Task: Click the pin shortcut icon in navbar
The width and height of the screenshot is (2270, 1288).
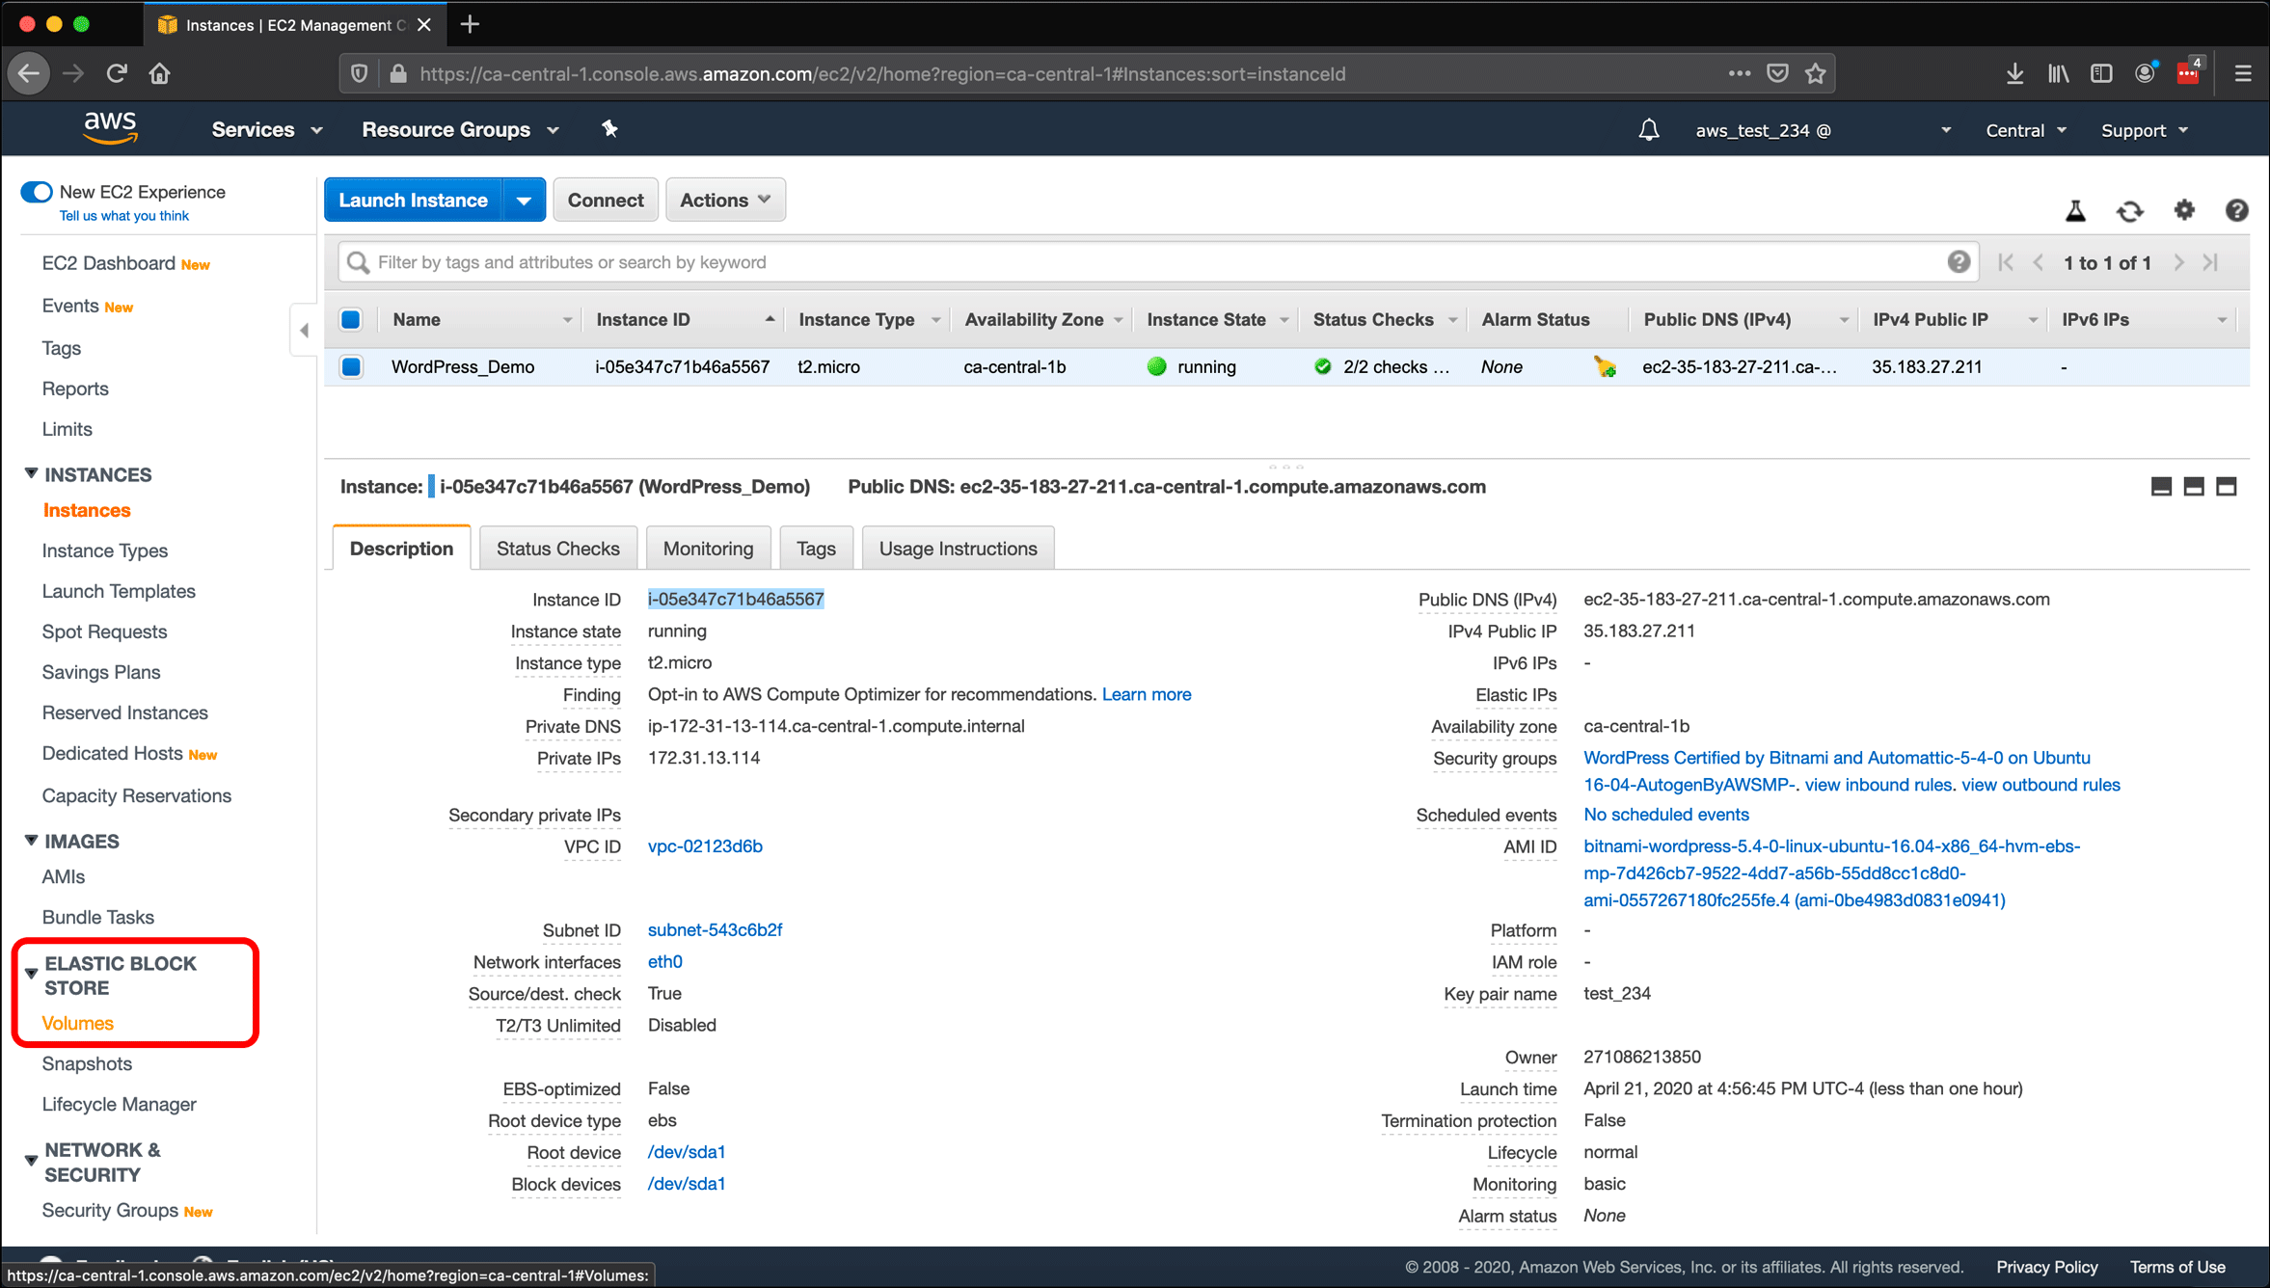Action: point(609,129)
